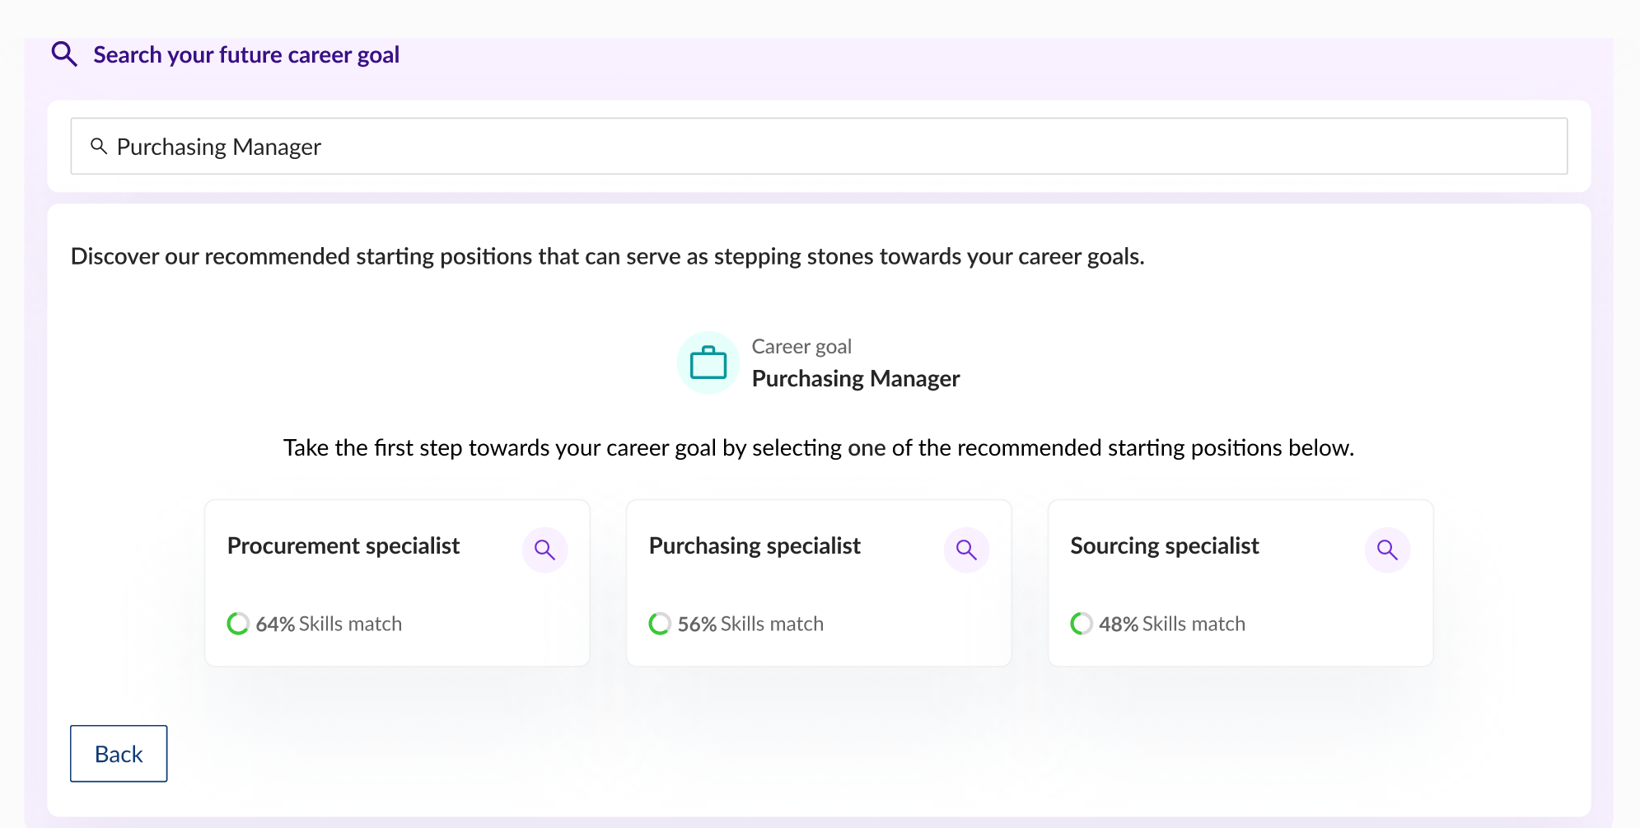Click the 64% Skills match label
Screen dimensions: 1640x828
coord(329,624)
